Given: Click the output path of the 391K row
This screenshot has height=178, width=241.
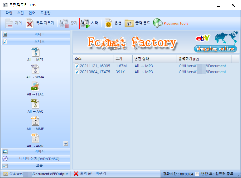Looking at the screenshot, I should point(204,72).
